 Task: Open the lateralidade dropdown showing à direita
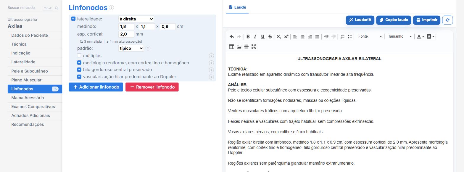point(136,19)
